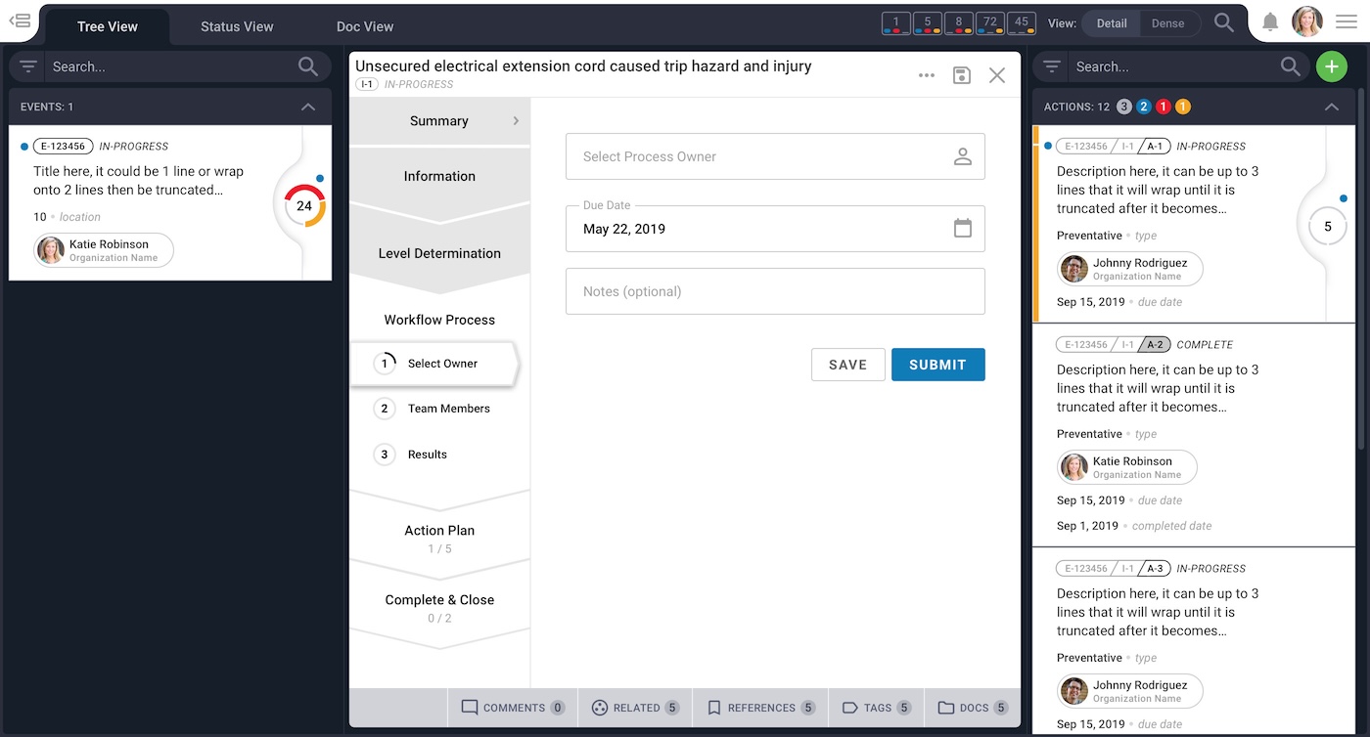This screenshot has height=737, width=1370.
Task: Click the filter icon in Events panel
Action: (x=28, y=66)
